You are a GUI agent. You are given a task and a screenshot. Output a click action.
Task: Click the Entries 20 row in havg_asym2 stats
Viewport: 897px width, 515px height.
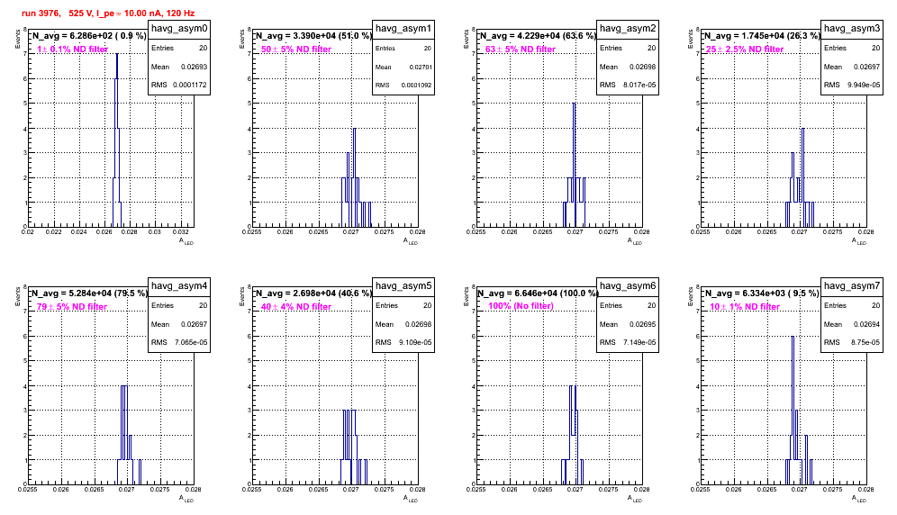pyautogui.click(x=628, y=48)
